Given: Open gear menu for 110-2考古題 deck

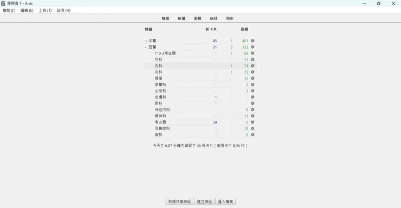Looking at the screenshot, I should point(253,54).
